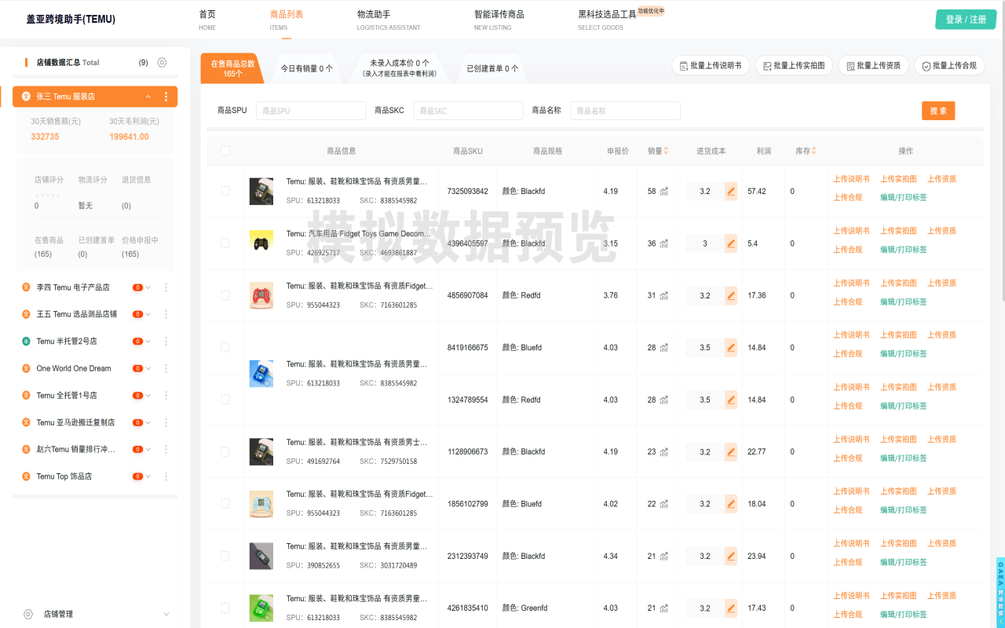收起张三 Temu 服装店的展开面板
This screenshot has height=628, width=1005.
tap(148, 96)
